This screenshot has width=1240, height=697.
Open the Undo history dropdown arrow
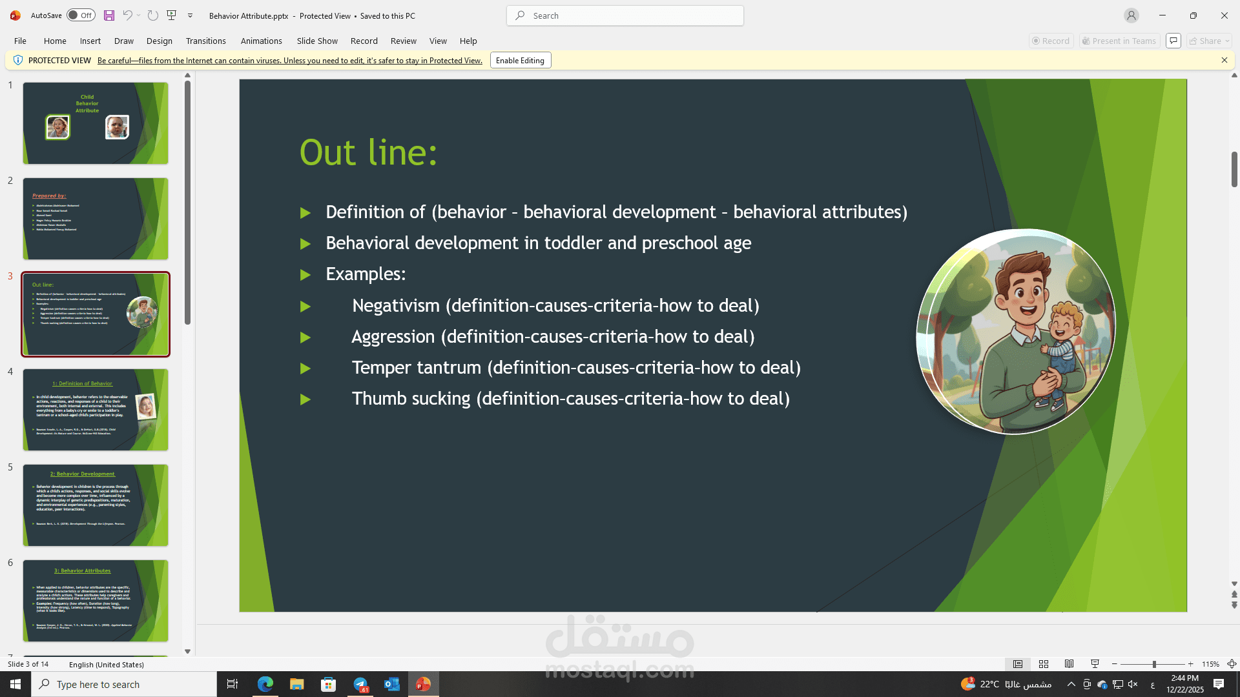pyautogui.click(x=138, y=15)
